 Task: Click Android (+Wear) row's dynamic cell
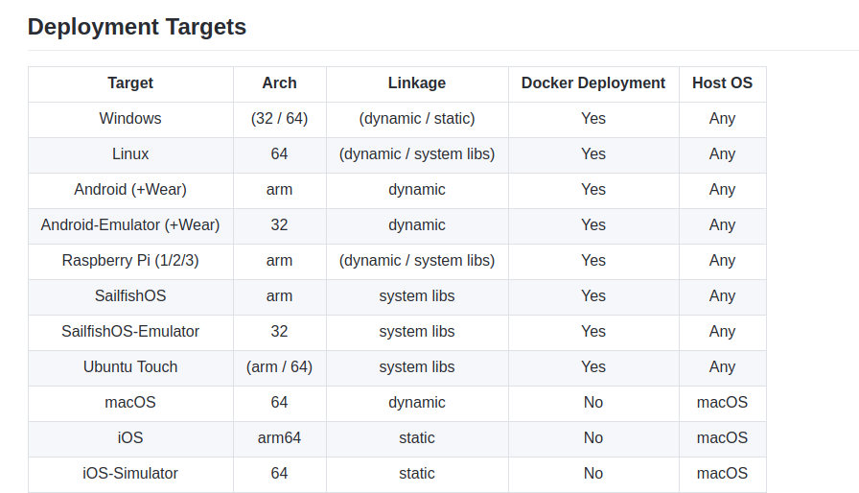click(417, 190)
